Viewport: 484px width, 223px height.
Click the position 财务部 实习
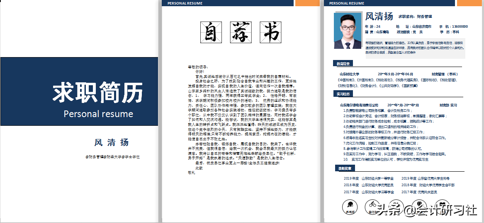pos(448,106)
